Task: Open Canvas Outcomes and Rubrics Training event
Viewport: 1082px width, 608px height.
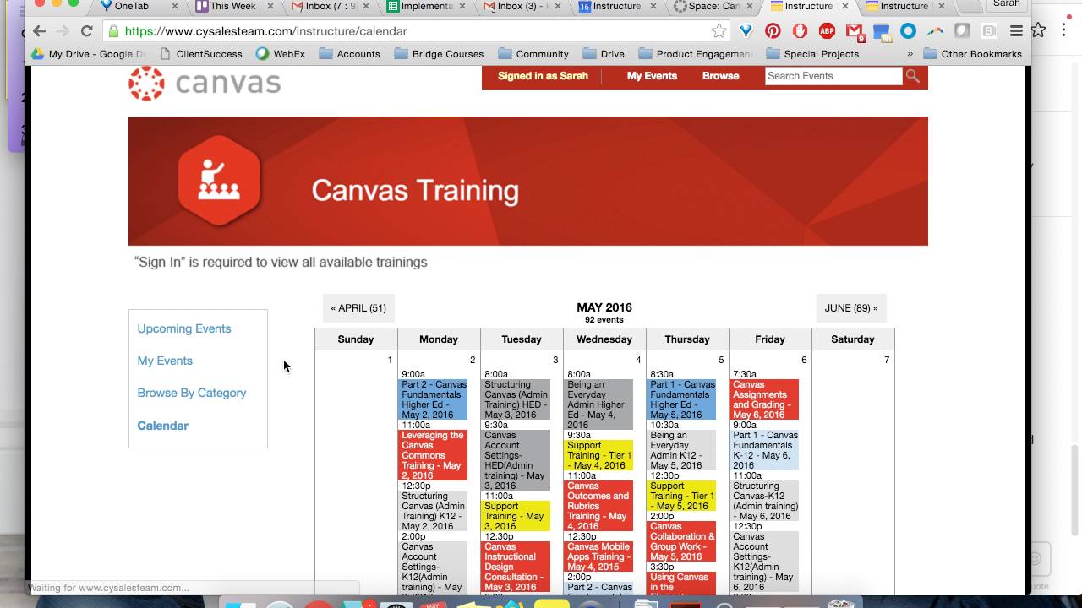Action: [x=598, y=506]
